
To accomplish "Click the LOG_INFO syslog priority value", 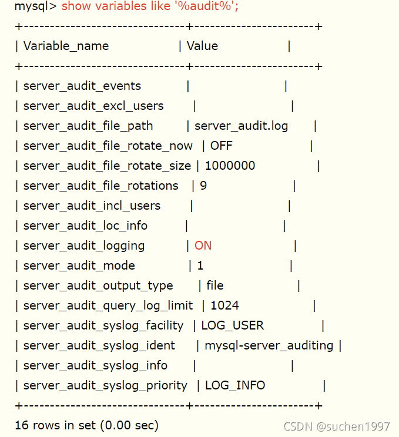I will coord(235,386).
